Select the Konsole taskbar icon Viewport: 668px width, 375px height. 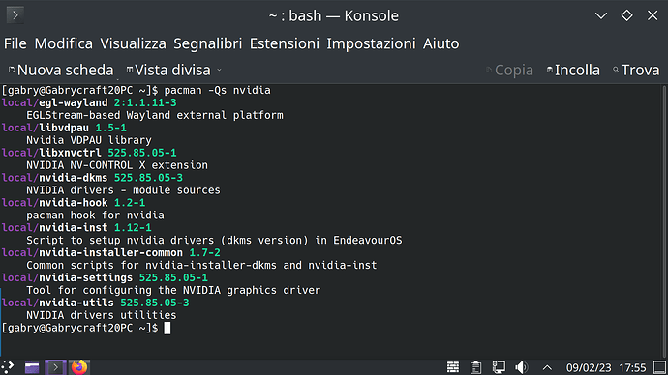(x=55, y=367)
